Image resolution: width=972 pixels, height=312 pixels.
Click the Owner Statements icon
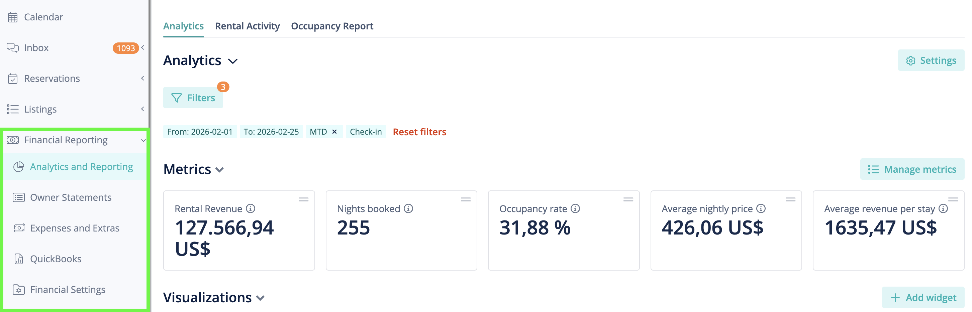(x=18, y=197)
